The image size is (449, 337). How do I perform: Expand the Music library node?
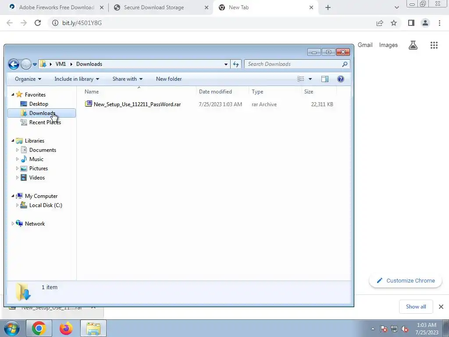[17, 159]
